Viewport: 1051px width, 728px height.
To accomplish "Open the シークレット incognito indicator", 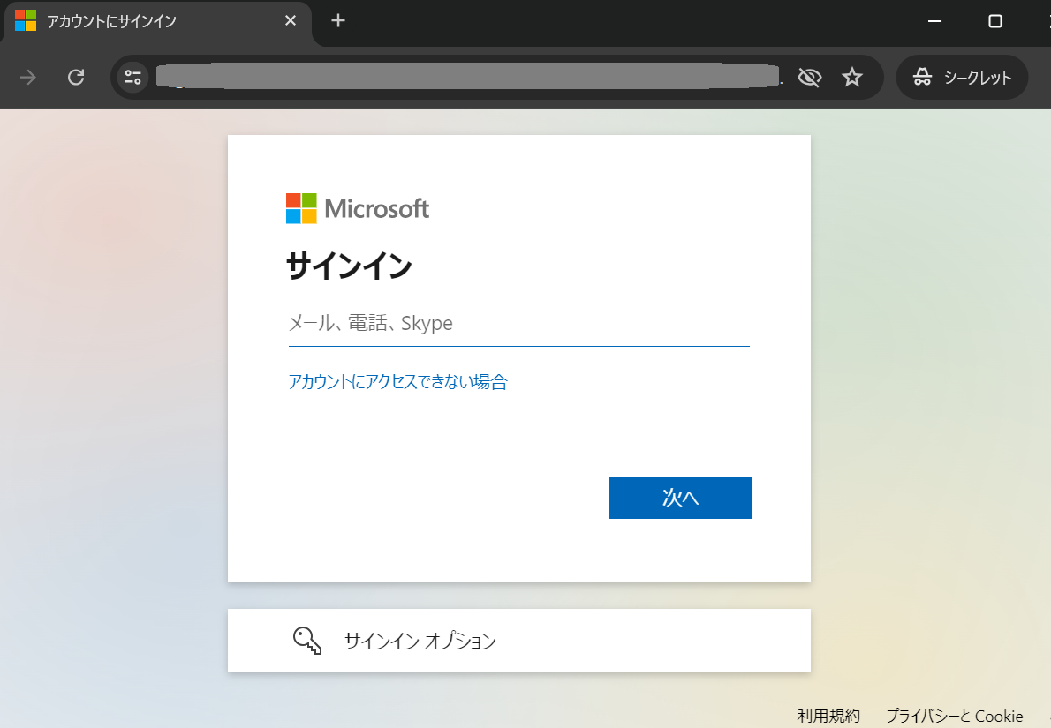I will [x=962, y=78].
